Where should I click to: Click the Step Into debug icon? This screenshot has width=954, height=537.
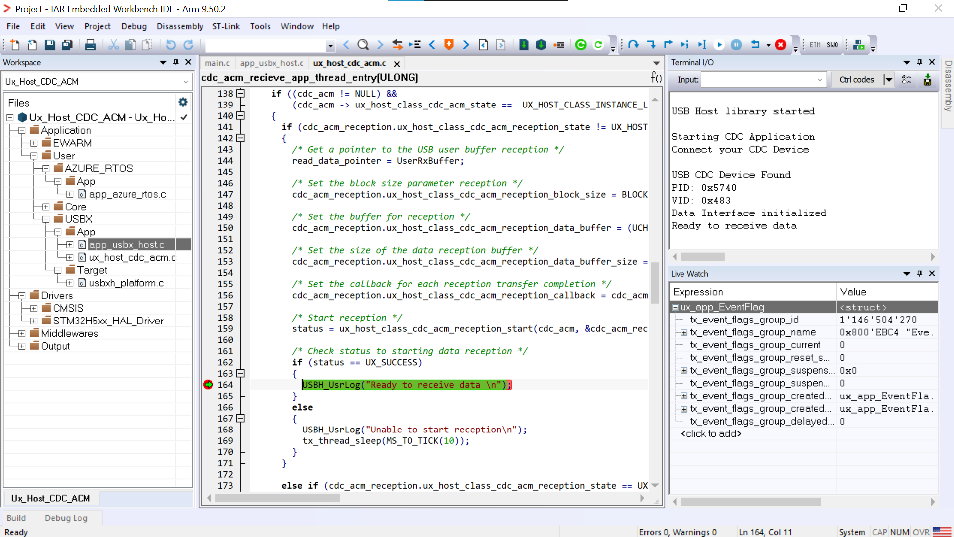coord(651,45)
